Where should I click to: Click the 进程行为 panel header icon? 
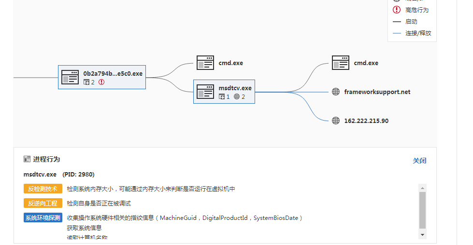click(x=27, y=159)
